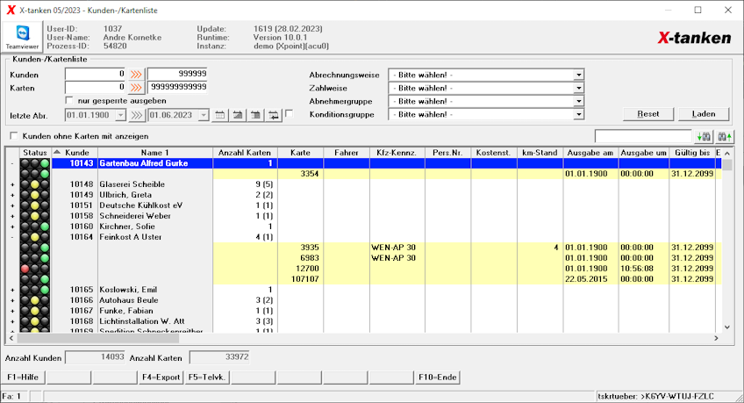Sort by the Gültig bis column header
Viewport: 744px width, 403px height.
click(692, 153)
